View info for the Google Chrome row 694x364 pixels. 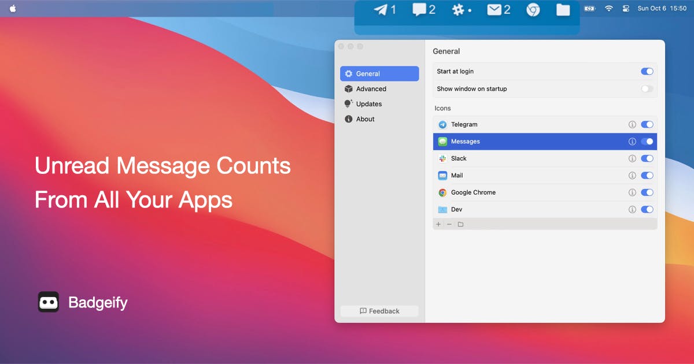click(632, 192)
